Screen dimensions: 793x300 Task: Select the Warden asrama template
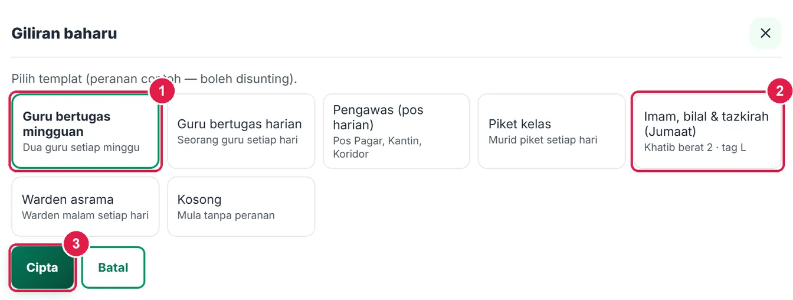[x=86, y=207]
